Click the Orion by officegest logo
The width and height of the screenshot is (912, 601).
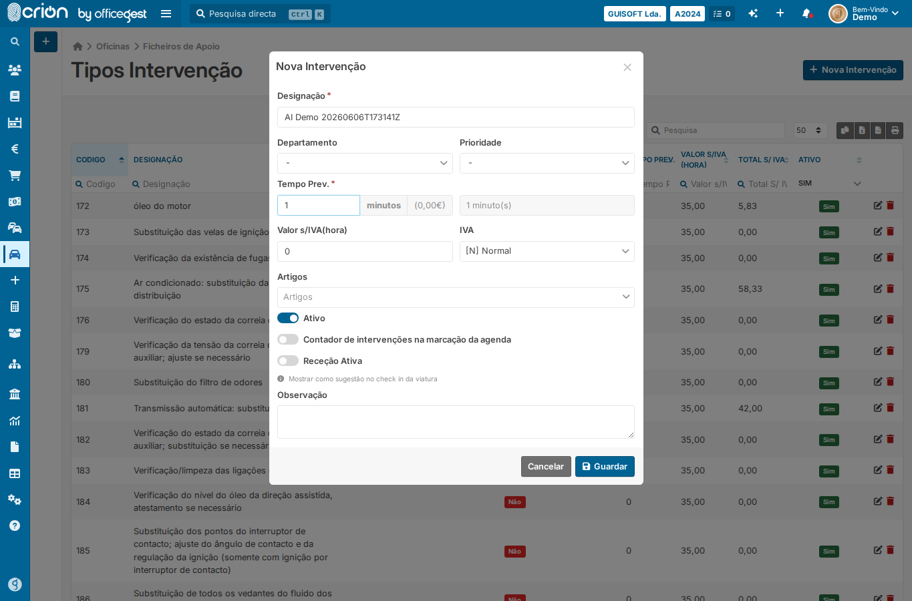(77, 13)
